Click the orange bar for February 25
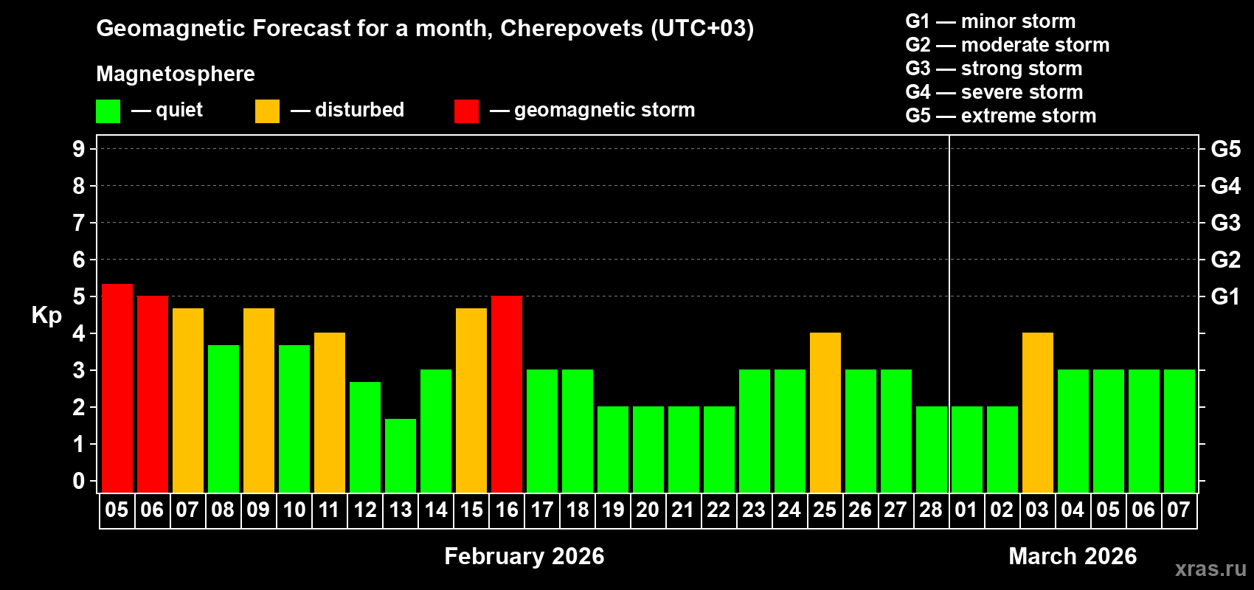The height and width of the screenshot is (590, 1254). click(825, 413)
